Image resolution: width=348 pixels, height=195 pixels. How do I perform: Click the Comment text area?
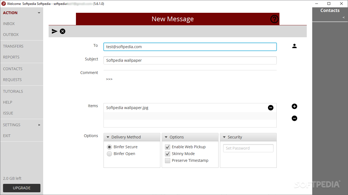click(190, 84)
